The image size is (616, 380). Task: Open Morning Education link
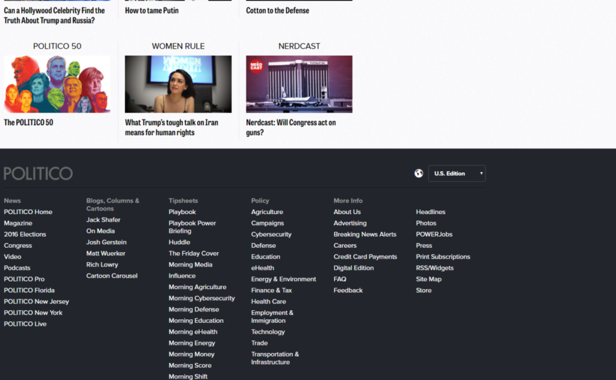pos(196,320)
